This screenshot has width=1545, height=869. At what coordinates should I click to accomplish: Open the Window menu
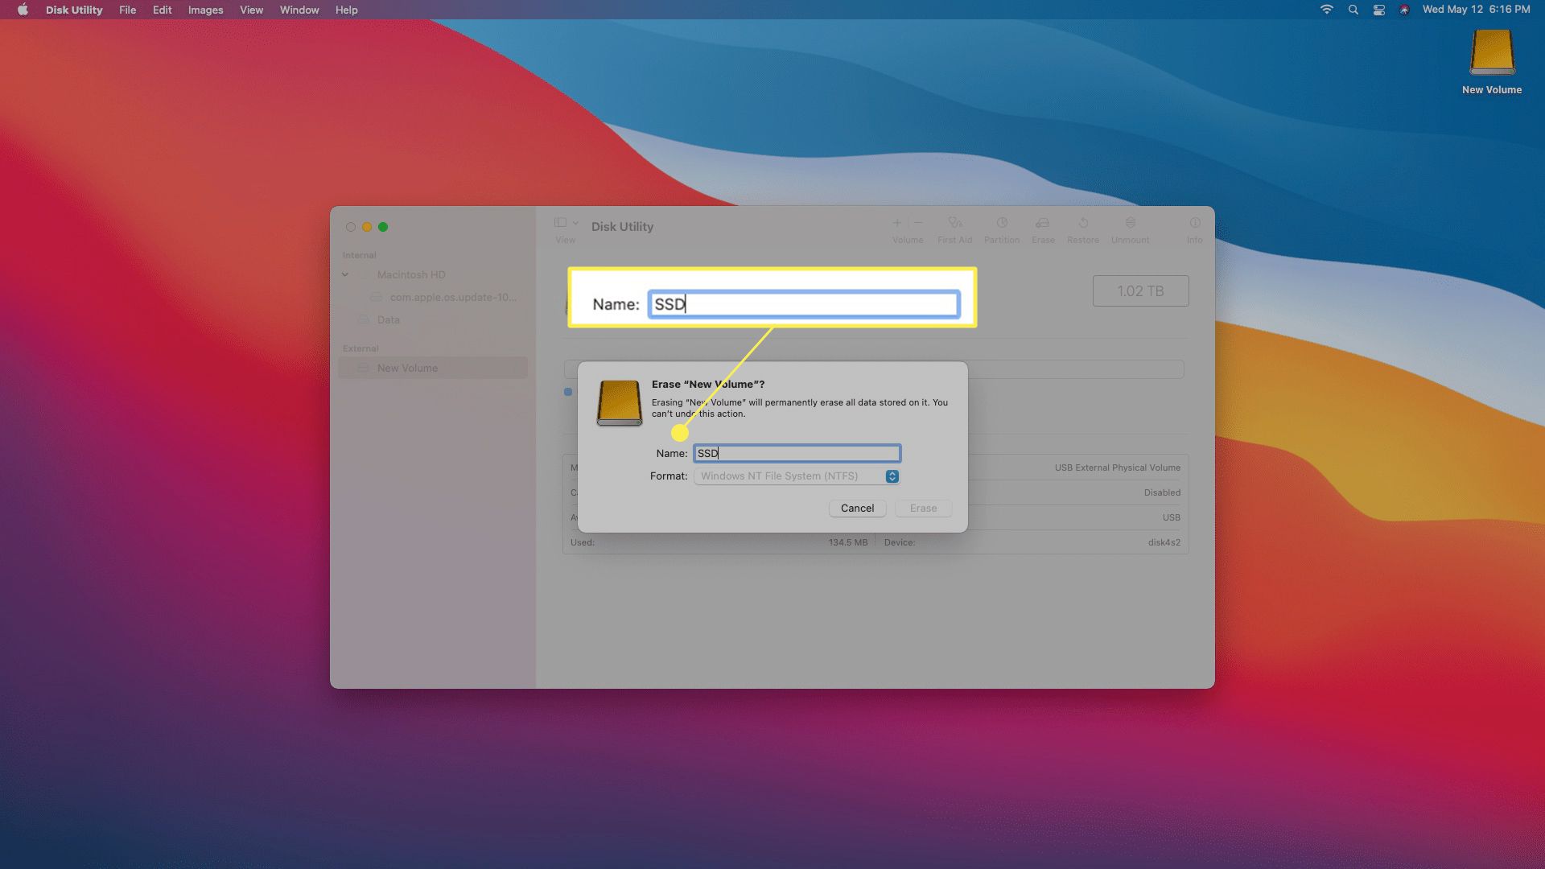(299, 10)
